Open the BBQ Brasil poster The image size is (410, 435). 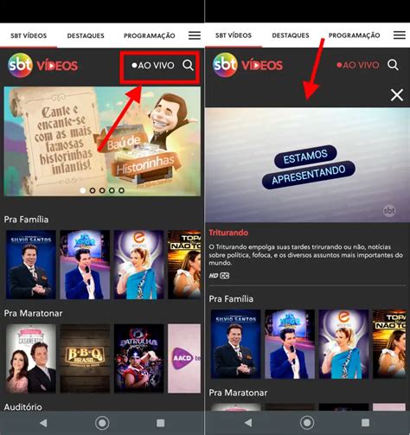(85, 358)
